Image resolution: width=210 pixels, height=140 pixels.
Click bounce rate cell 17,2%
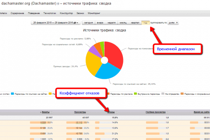pyautogui.click(x=115, y=139)
